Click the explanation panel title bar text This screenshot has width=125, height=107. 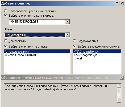tap(55, 78)
